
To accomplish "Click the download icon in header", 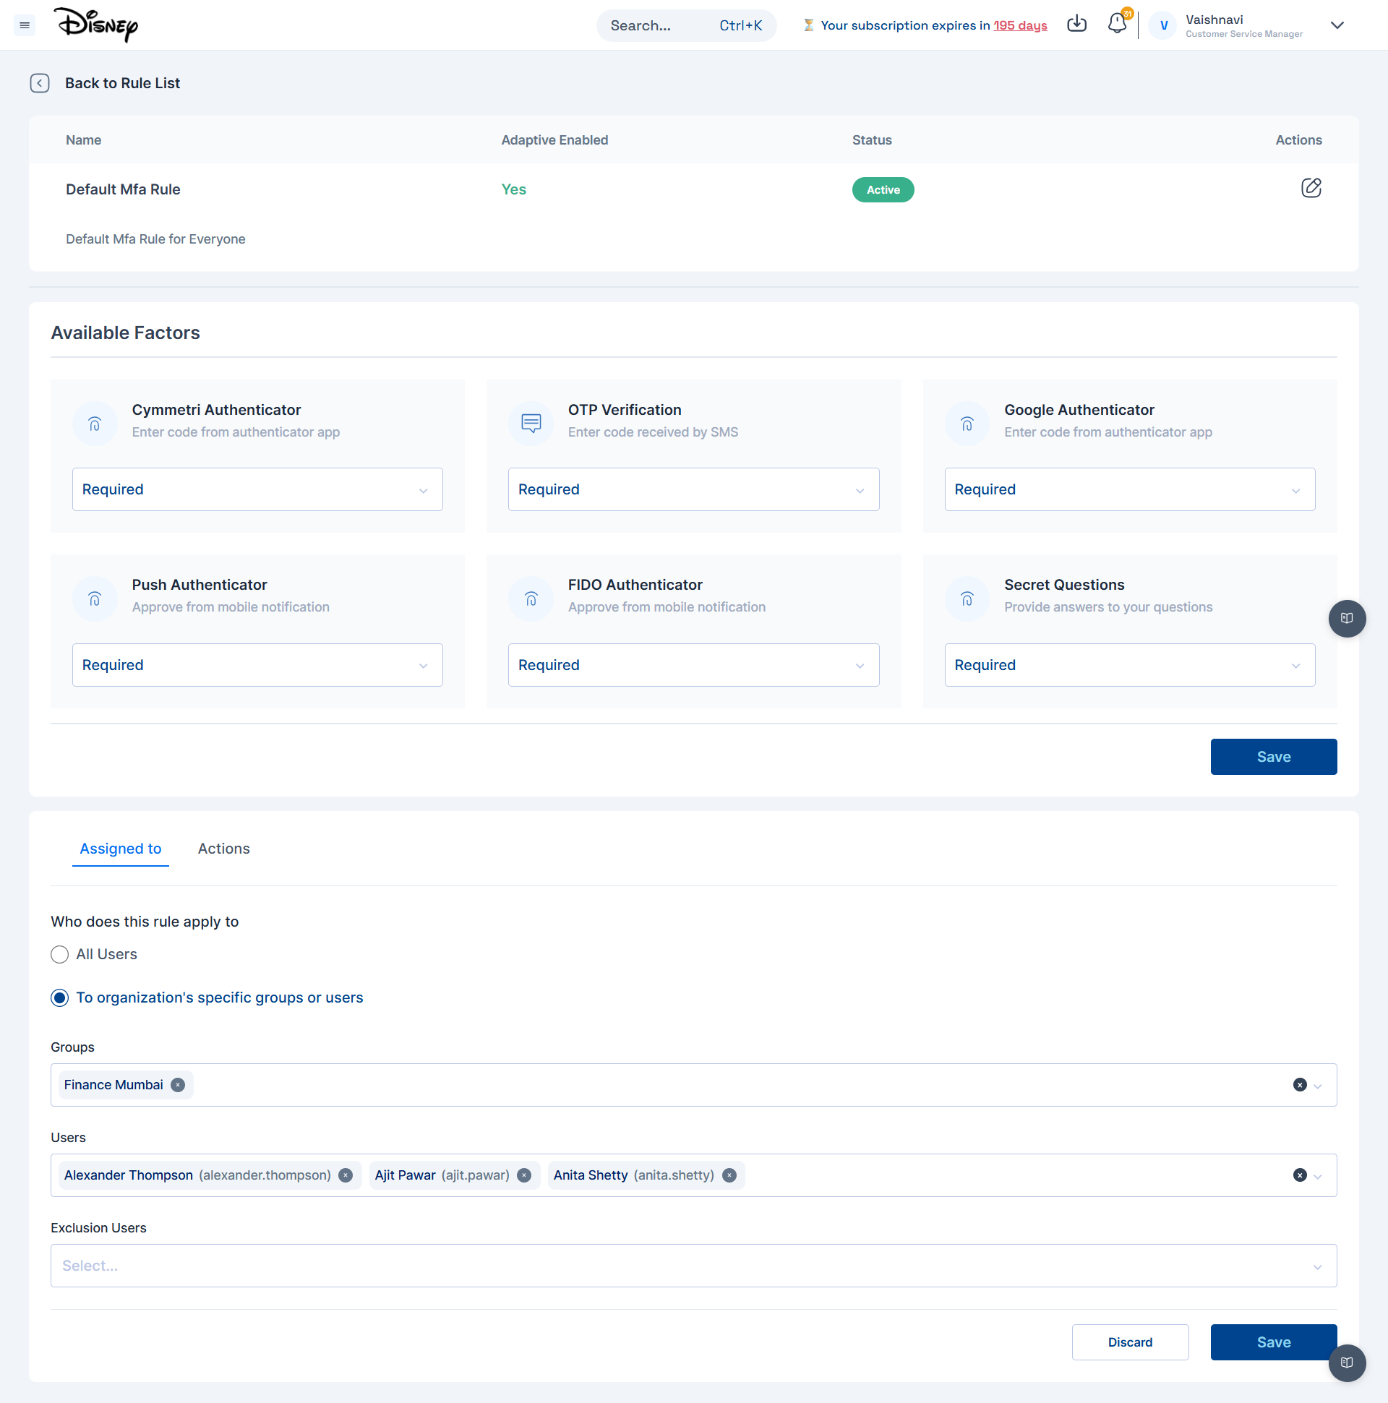I will coord(1076,24).
